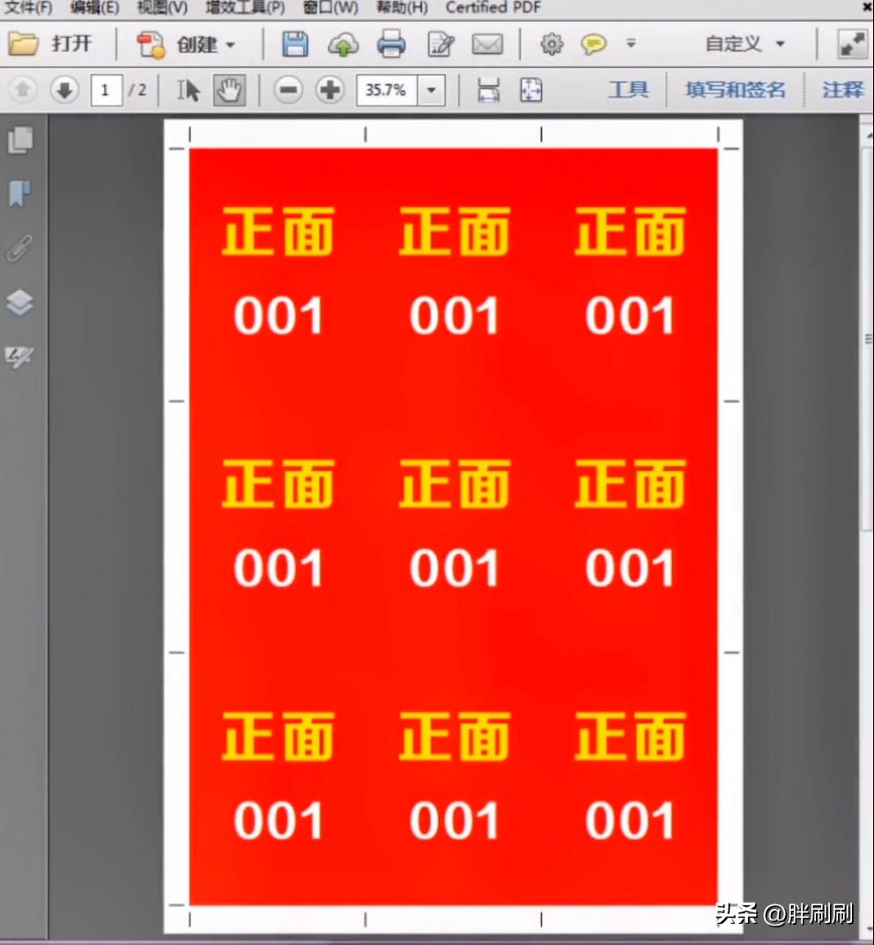Toggle the Signatures sidebar panel

20,356
